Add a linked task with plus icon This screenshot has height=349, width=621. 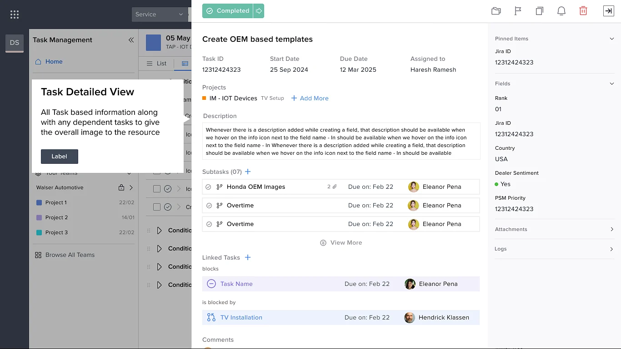click(x=248, y=257)
